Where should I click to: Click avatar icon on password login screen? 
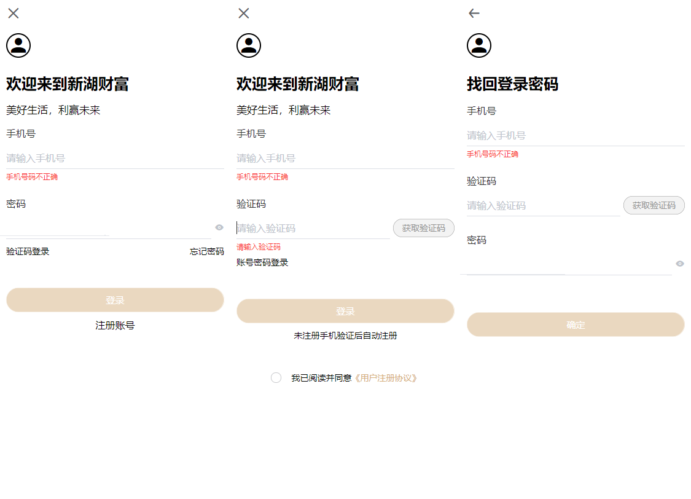click(x=18, y=45)
